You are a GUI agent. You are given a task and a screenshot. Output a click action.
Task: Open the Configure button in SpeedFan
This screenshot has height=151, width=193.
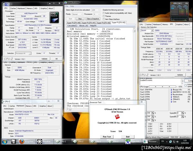coord(188,81)
